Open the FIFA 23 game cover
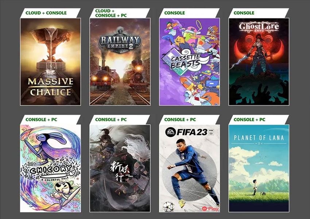The width and height of the screenshot is (310, 219). click(x=189, y=168)
